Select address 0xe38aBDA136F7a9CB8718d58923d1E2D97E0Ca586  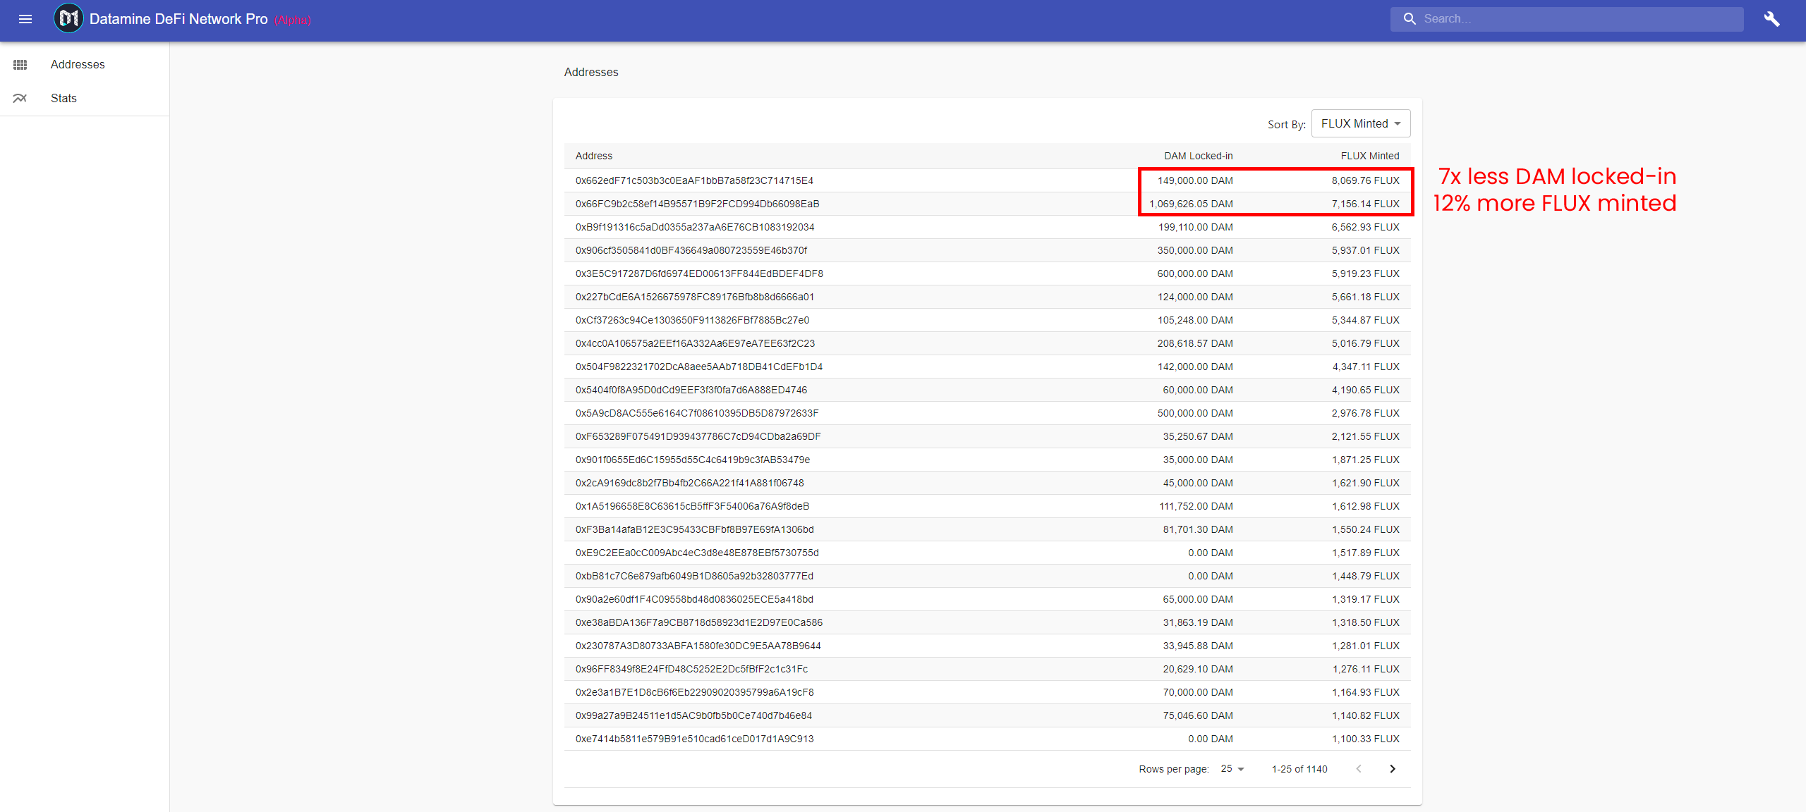point(699,622)
